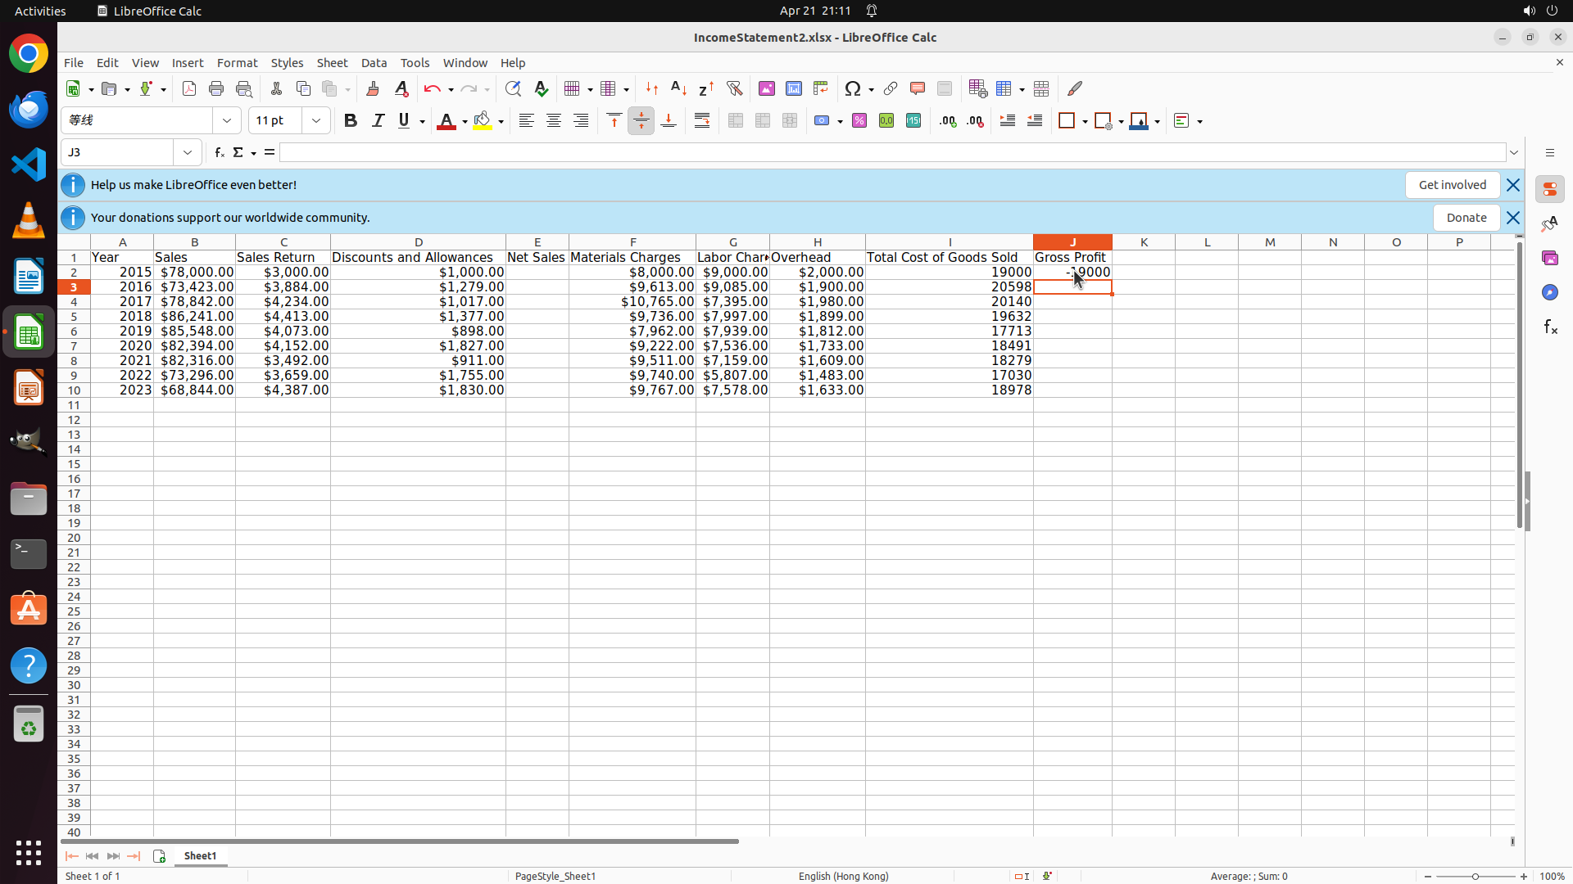
Task: Open the Data menu
Action: pos(374,63)
